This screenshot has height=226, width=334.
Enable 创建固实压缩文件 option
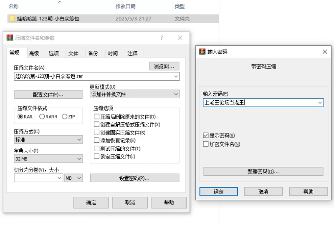(x=96, y=132)
